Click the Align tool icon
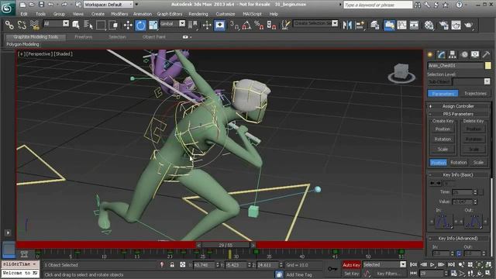This screenshot has width=496, height=279. (360, 25)
